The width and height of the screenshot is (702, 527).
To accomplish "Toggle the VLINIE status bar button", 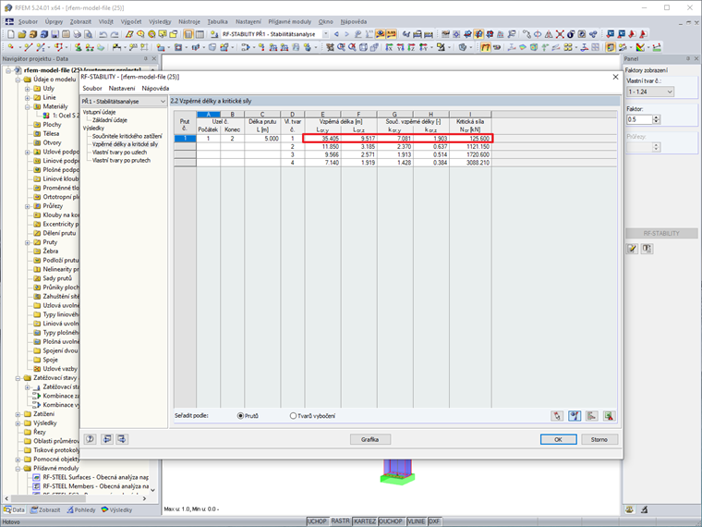I will coord(417,521).
